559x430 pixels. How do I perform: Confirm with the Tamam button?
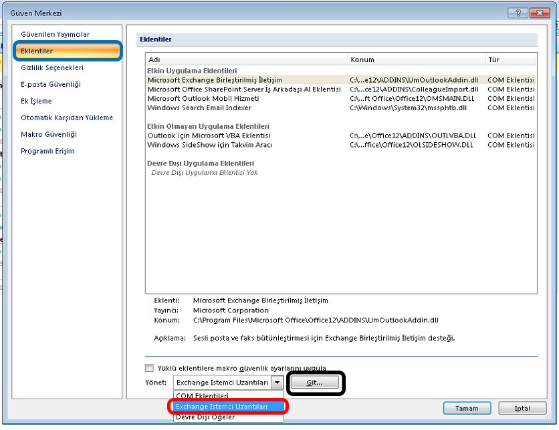point(467,408)
